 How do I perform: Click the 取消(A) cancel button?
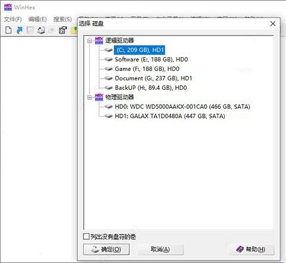160,249
